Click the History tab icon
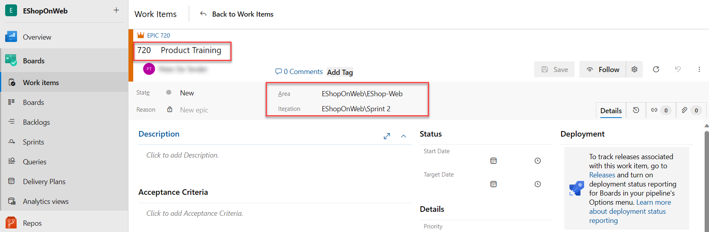Viewport: 709px width, 232px height. pyautogui.click(x=636, y=110)
